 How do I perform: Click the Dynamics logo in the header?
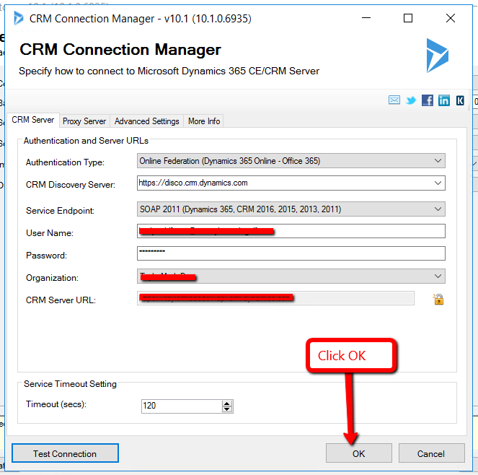[438, 56]
